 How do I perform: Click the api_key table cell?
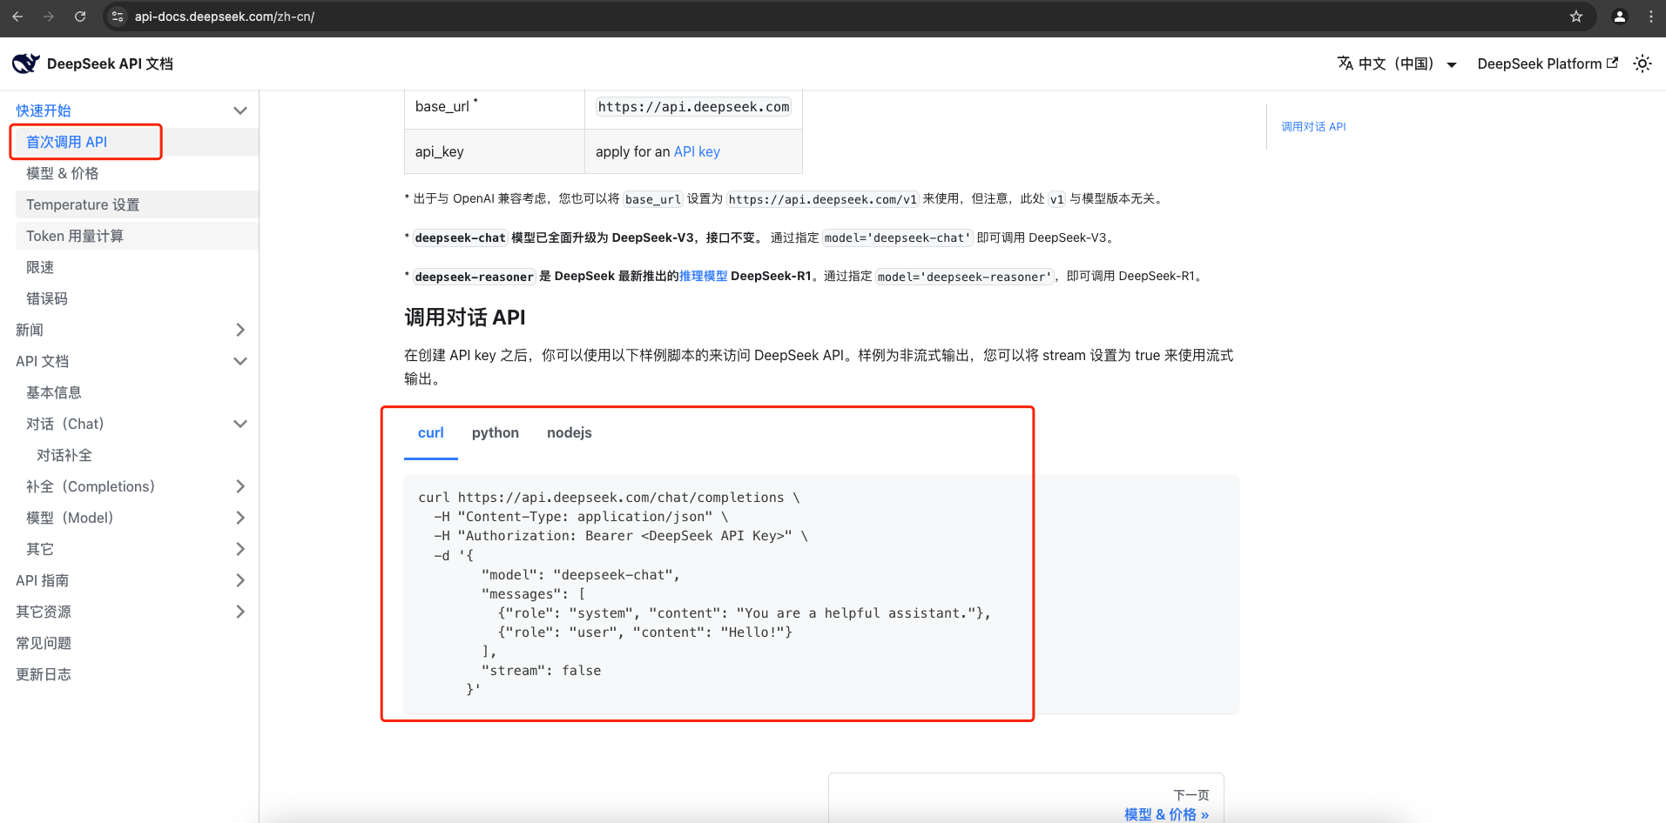tap(495, 151)
